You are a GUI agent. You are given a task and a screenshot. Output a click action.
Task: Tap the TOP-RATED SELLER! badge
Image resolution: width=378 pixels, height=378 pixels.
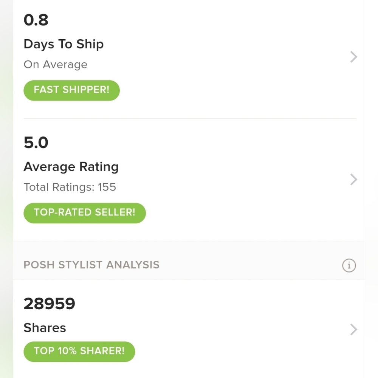[85, 213]
